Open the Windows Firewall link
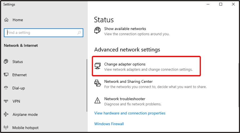The height and width of the screenshot is (133, 240). pyautogui.click(x=109, y=124)
